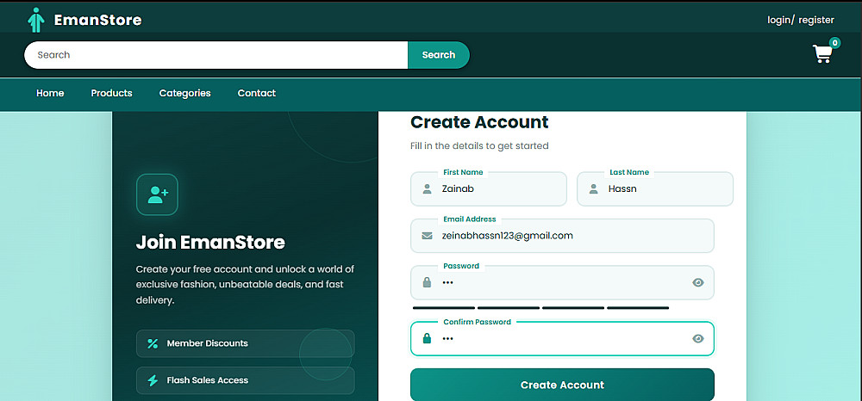Click the lightning bolt Flash Sales icon
Image resolution: width=862 pixels, height=401 pixels.
[153, 380]
